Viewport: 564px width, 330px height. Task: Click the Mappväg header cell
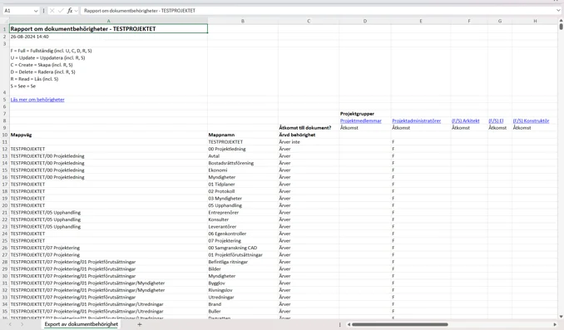click(108, 135)
